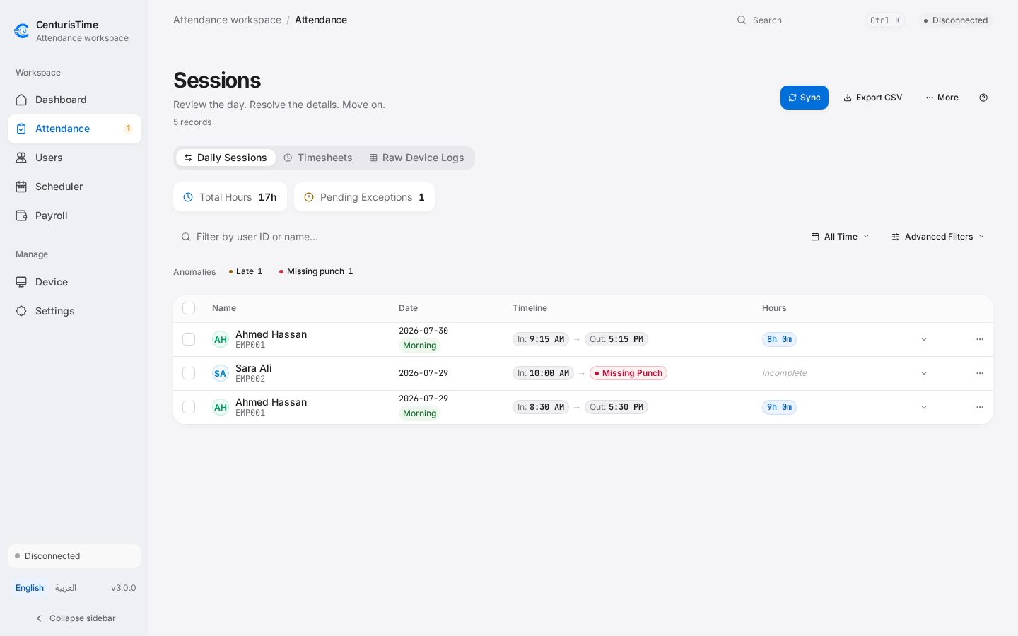
Task: Check the Sara Ali row checkbox
Action: pyautogui.click(x=189, y=373)
